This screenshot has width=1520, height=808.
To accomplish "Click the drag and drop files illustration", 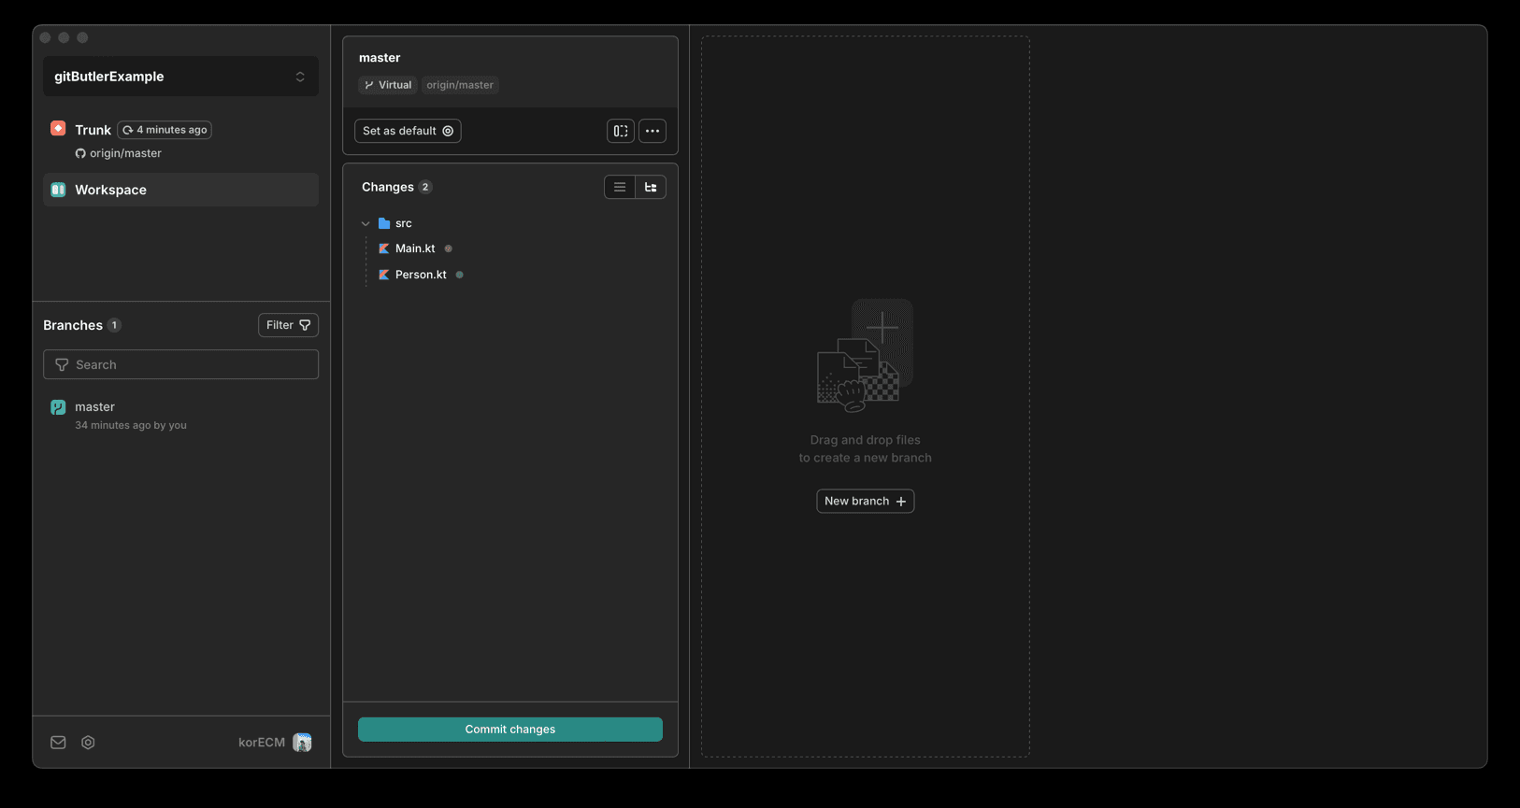I will click(866, 356).
